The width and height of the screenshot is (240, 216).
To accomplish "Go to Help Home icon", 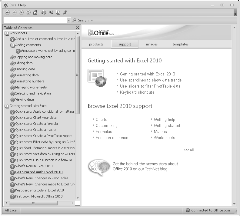I will (x=35, y=12).
